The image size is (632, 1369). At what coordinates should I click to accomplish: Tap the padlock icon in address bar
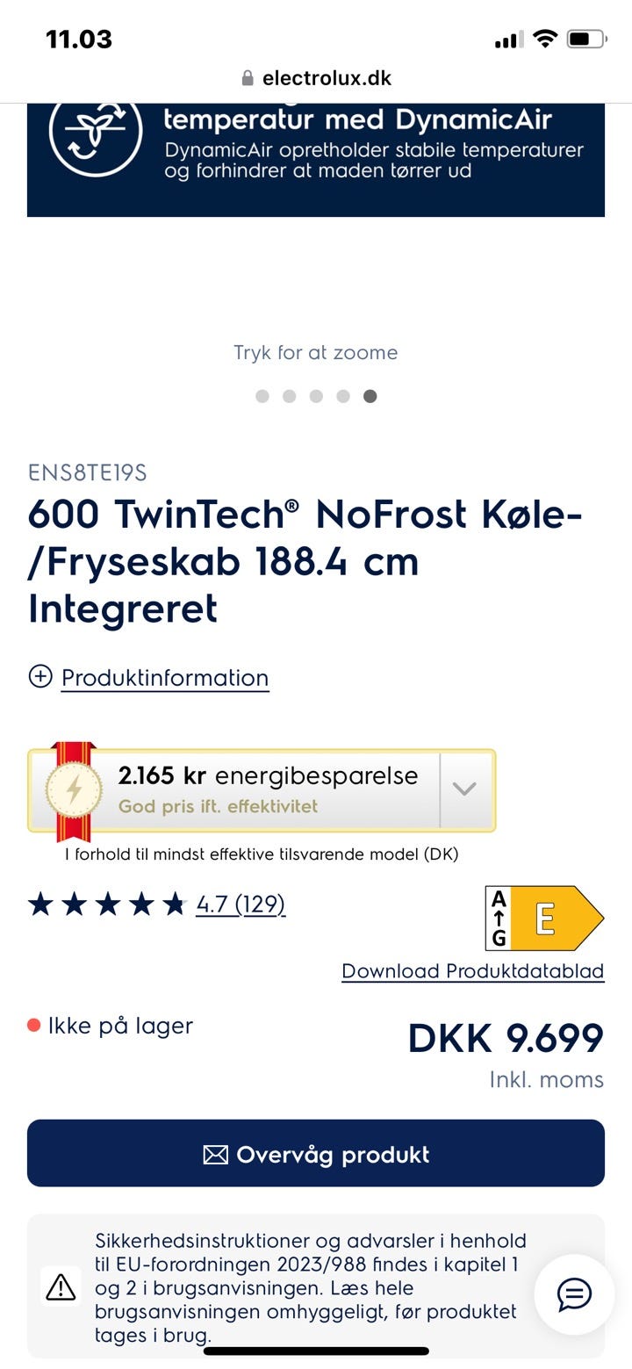pyautogui.click(x=248, y=78)
